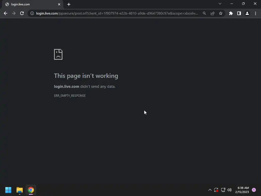View site information icon in address bar
The height and width of the screenshot is (196, 261).
32,13
